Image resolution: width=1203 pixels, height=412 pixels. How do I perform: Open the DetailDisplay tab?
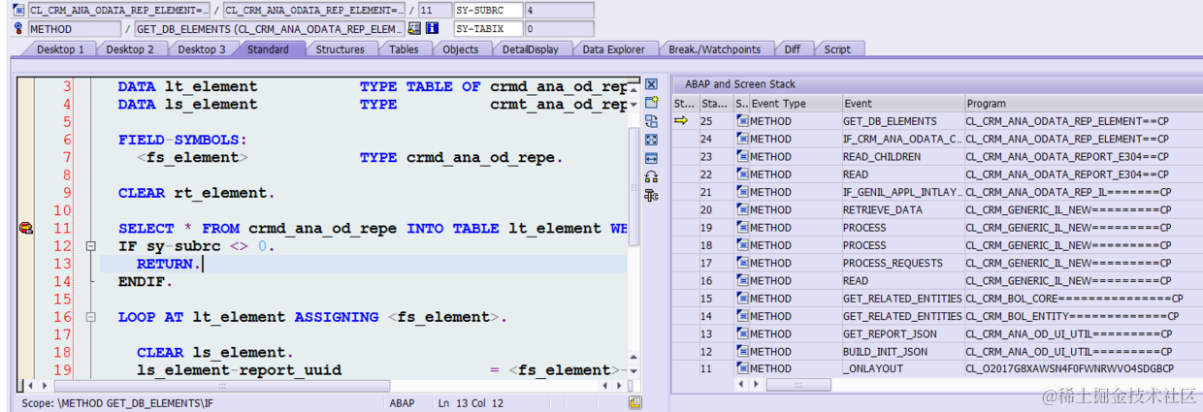coord(530,49)
